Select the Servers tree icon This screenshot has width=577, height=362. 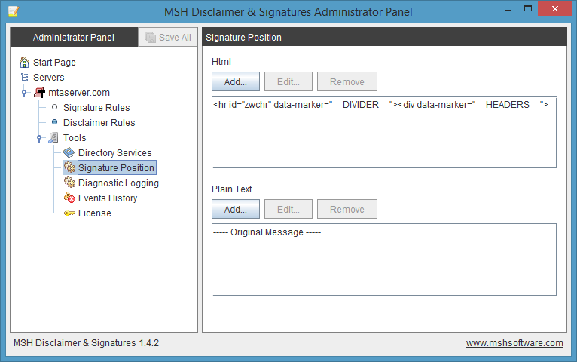(x=25, y=78)
